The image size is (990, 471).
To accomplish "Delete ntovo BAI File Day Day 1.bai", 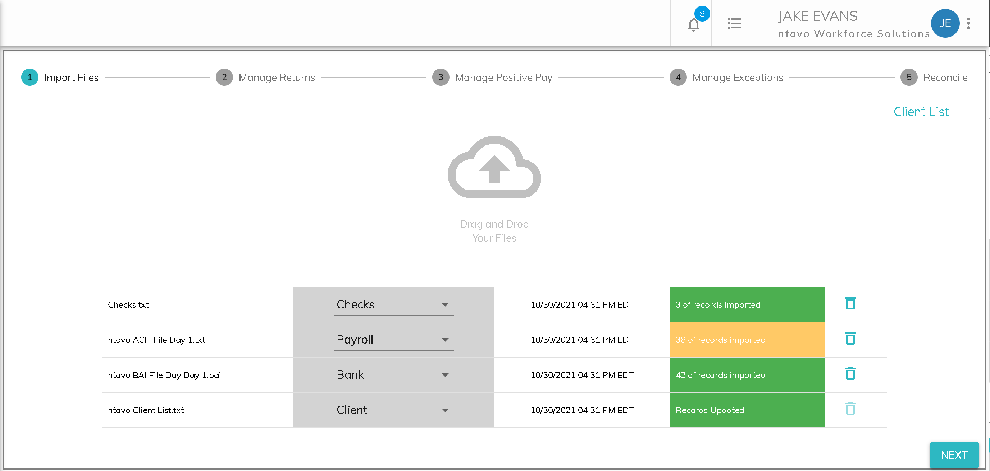I will [x=850, y=374].
